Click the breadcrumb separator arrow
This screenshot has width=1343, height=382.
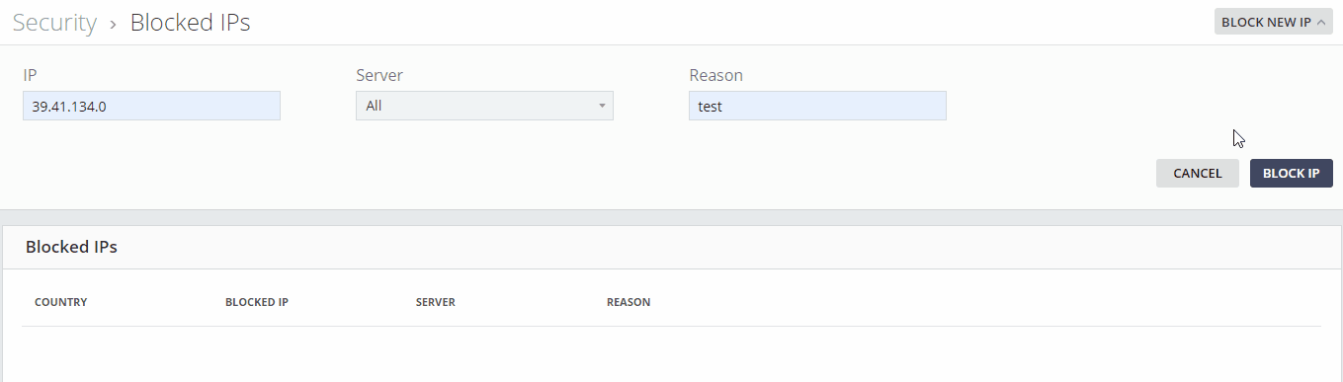[114, 24]
